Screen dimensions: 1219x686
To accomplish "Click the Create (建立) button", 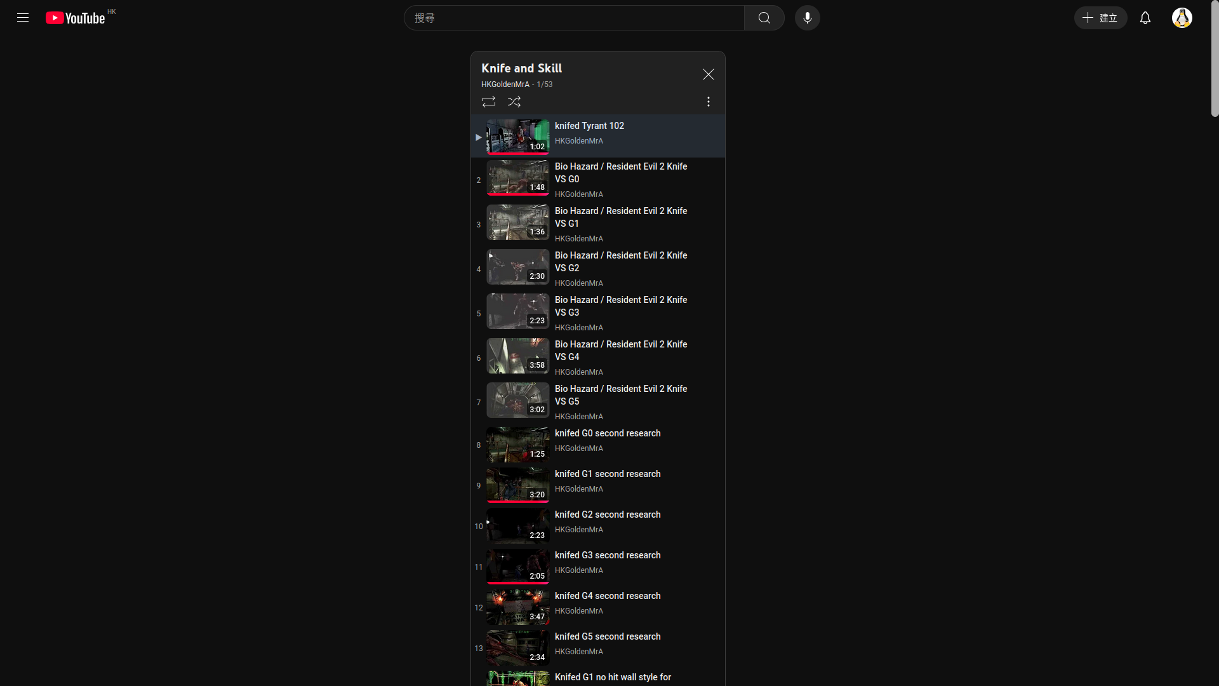I will [x=1101, y=18].
